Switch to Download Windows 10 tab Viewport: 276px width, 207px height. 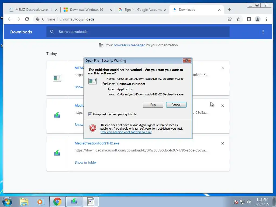click(87, 10)
